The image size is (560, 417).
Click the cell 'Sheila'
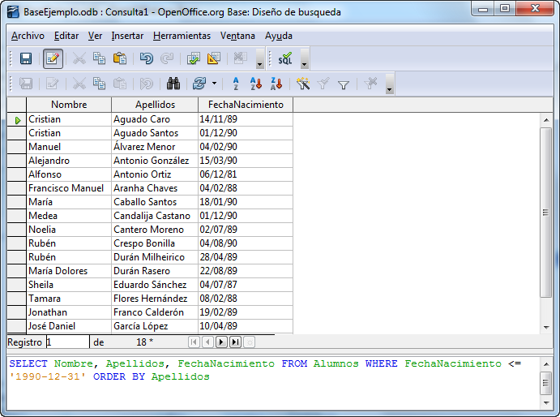(69, 285)
